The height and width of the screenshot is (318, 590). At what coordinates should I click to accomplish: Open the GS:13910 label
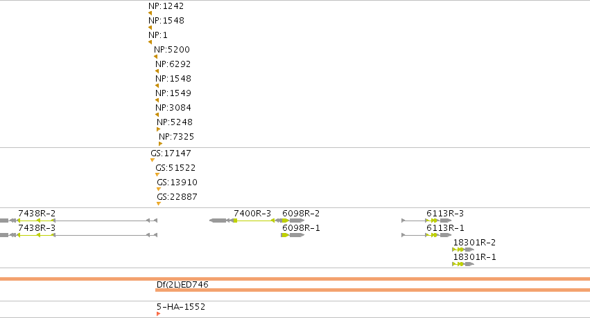[x=177, y=183]
